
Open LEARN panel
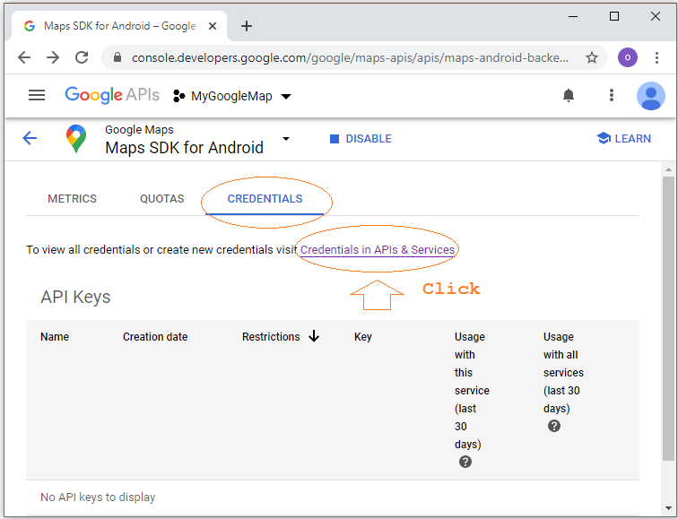tap(623, 139)
